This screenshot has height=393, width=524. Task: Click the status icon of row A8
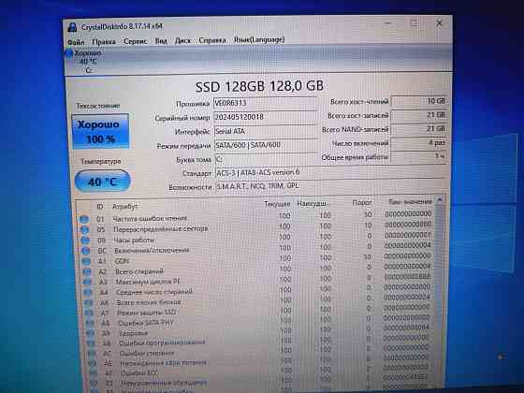point(90,323)
